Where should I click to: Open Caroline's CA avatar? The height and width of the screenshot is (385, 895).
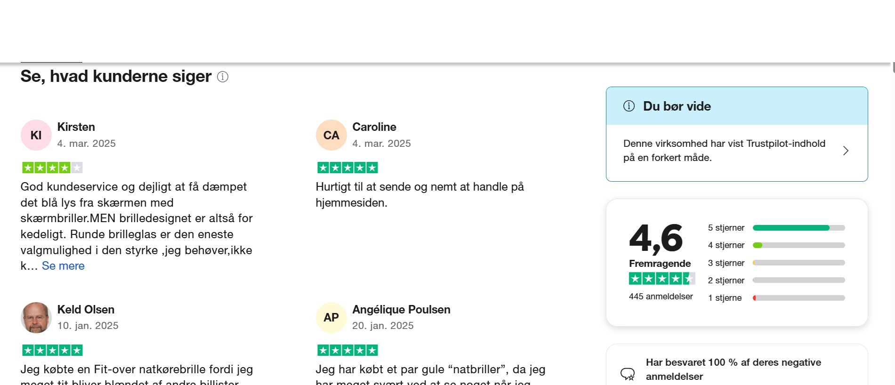coord(331,135)
